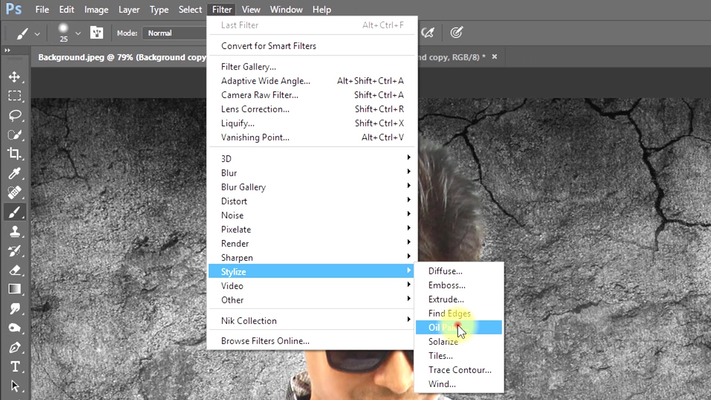
Task: Expand the Pixelate submenu
Action: [x=312, y=229]
